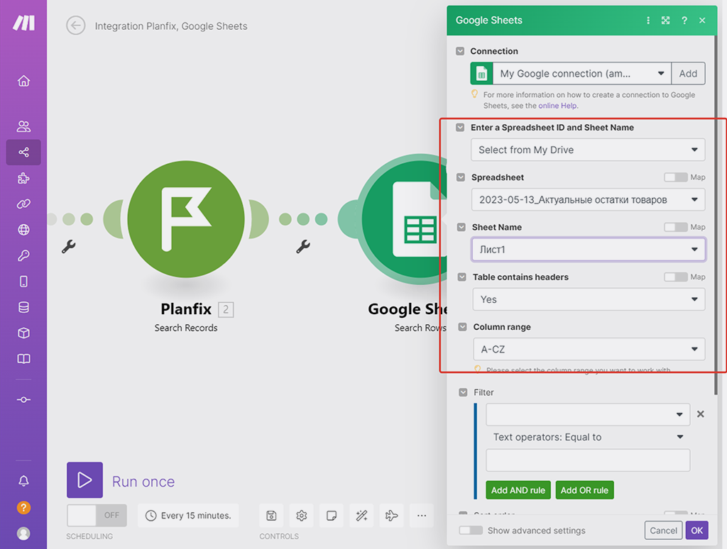
Task: Open the more controls ellipsis
Action: click(x=422, y=516)
